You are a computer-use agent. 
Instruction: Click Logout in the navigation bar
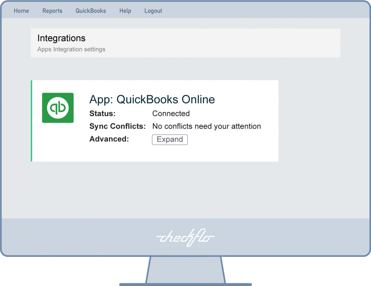click(153, 11)
